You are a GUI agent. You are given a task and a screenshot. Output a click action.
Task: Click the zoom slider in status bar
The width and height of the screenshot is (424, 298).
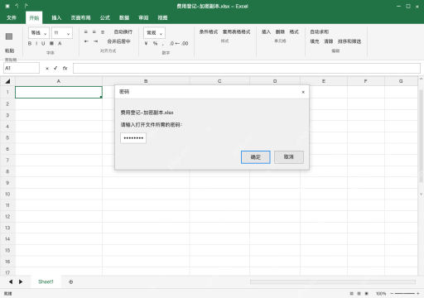click(x=405, y=294)
